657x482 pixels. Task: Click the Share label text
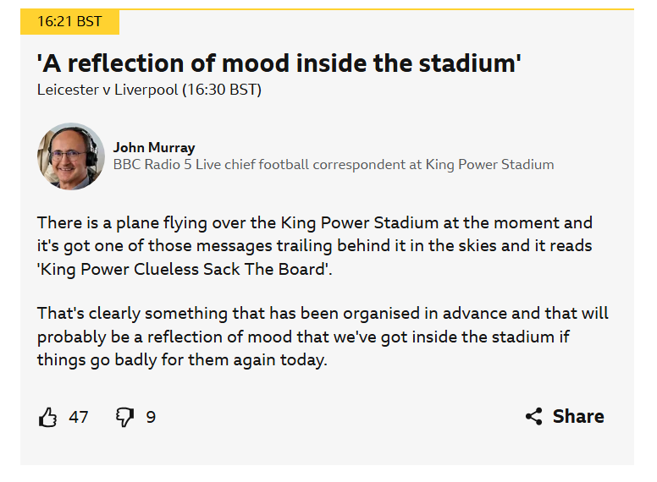tap(578, 416)
